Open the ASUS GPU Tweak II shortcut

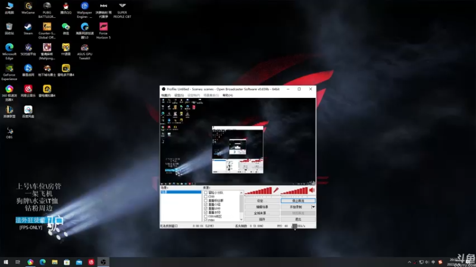(x=84, y=52)
